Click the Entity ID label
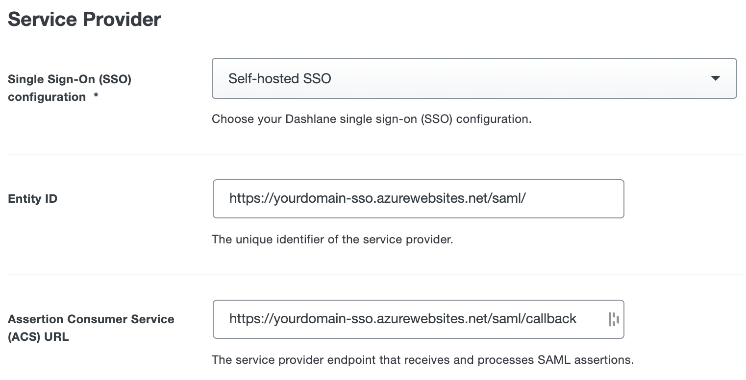Viewport: 746px width, 380px height. pos(32,198)
